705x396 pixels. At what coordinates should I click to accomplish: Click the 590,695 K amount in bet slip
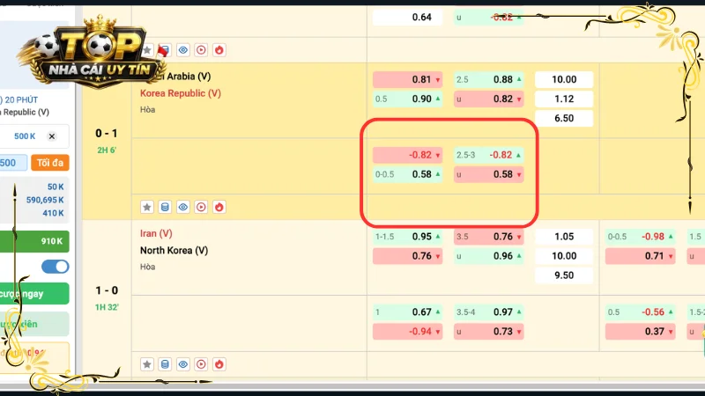click(x=45, y=200)
